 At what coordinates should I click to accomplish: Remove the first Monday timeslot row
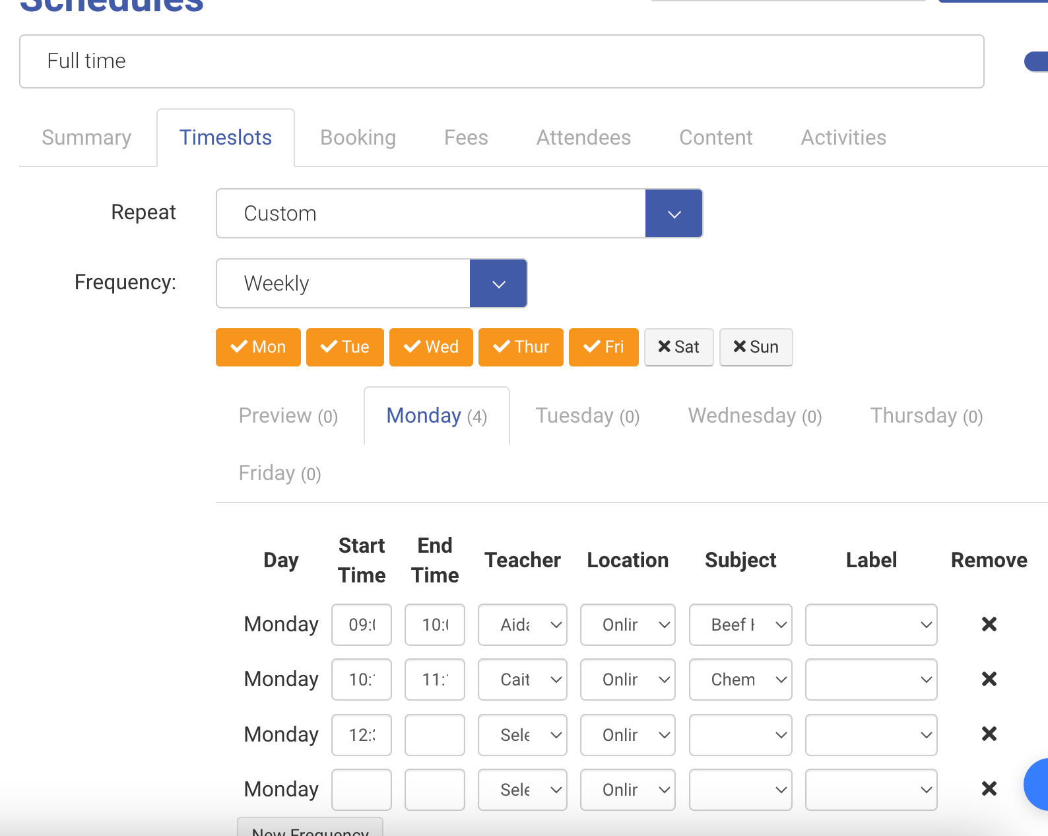tap(989, 624)
